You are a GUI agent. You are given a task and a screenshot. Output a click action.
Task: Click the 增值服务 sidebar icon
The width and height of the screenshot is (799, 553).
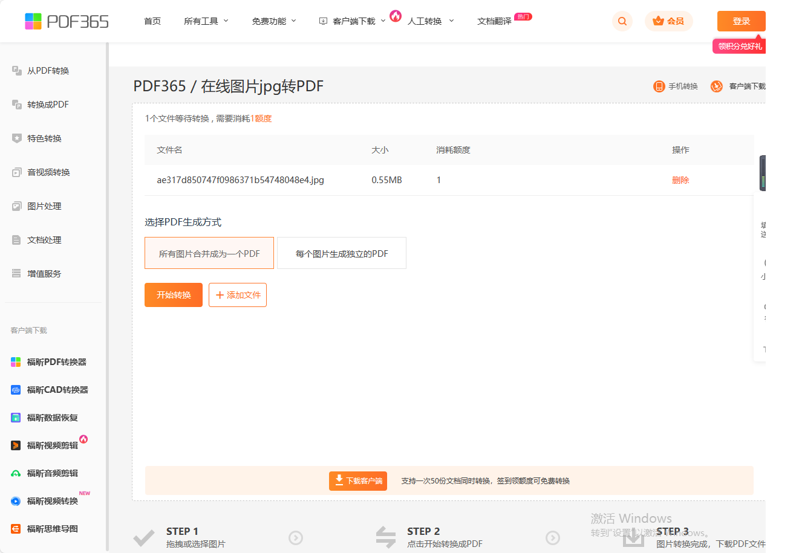pos(17,274)
